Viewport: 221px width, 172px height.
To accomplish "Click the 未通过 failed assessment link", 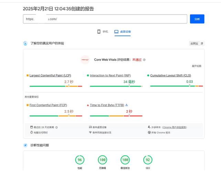I will (137, 60).
